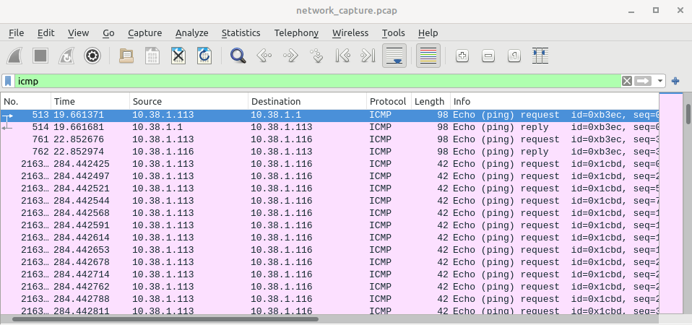
Task: Select packet 762 at time 22.852974
Action: pyautogui.click(x=329, y=152)
